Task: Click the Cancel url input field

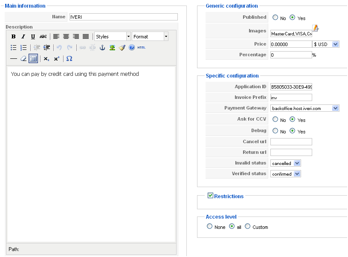Action: click(x=291, y=141)
